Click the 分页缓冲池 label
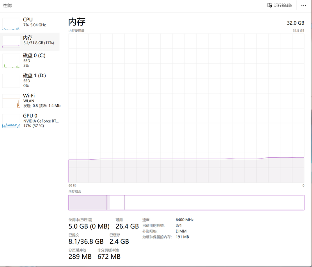312x267 pixels. point(77,250)
